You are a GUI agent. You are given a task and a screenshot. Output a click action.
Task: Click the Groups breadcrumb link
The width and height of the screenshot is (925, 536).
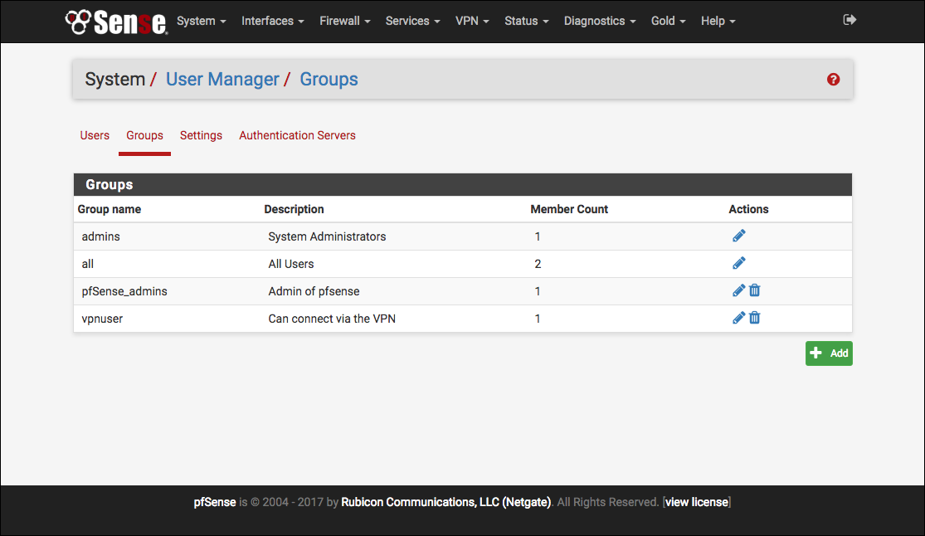point(329,79)
